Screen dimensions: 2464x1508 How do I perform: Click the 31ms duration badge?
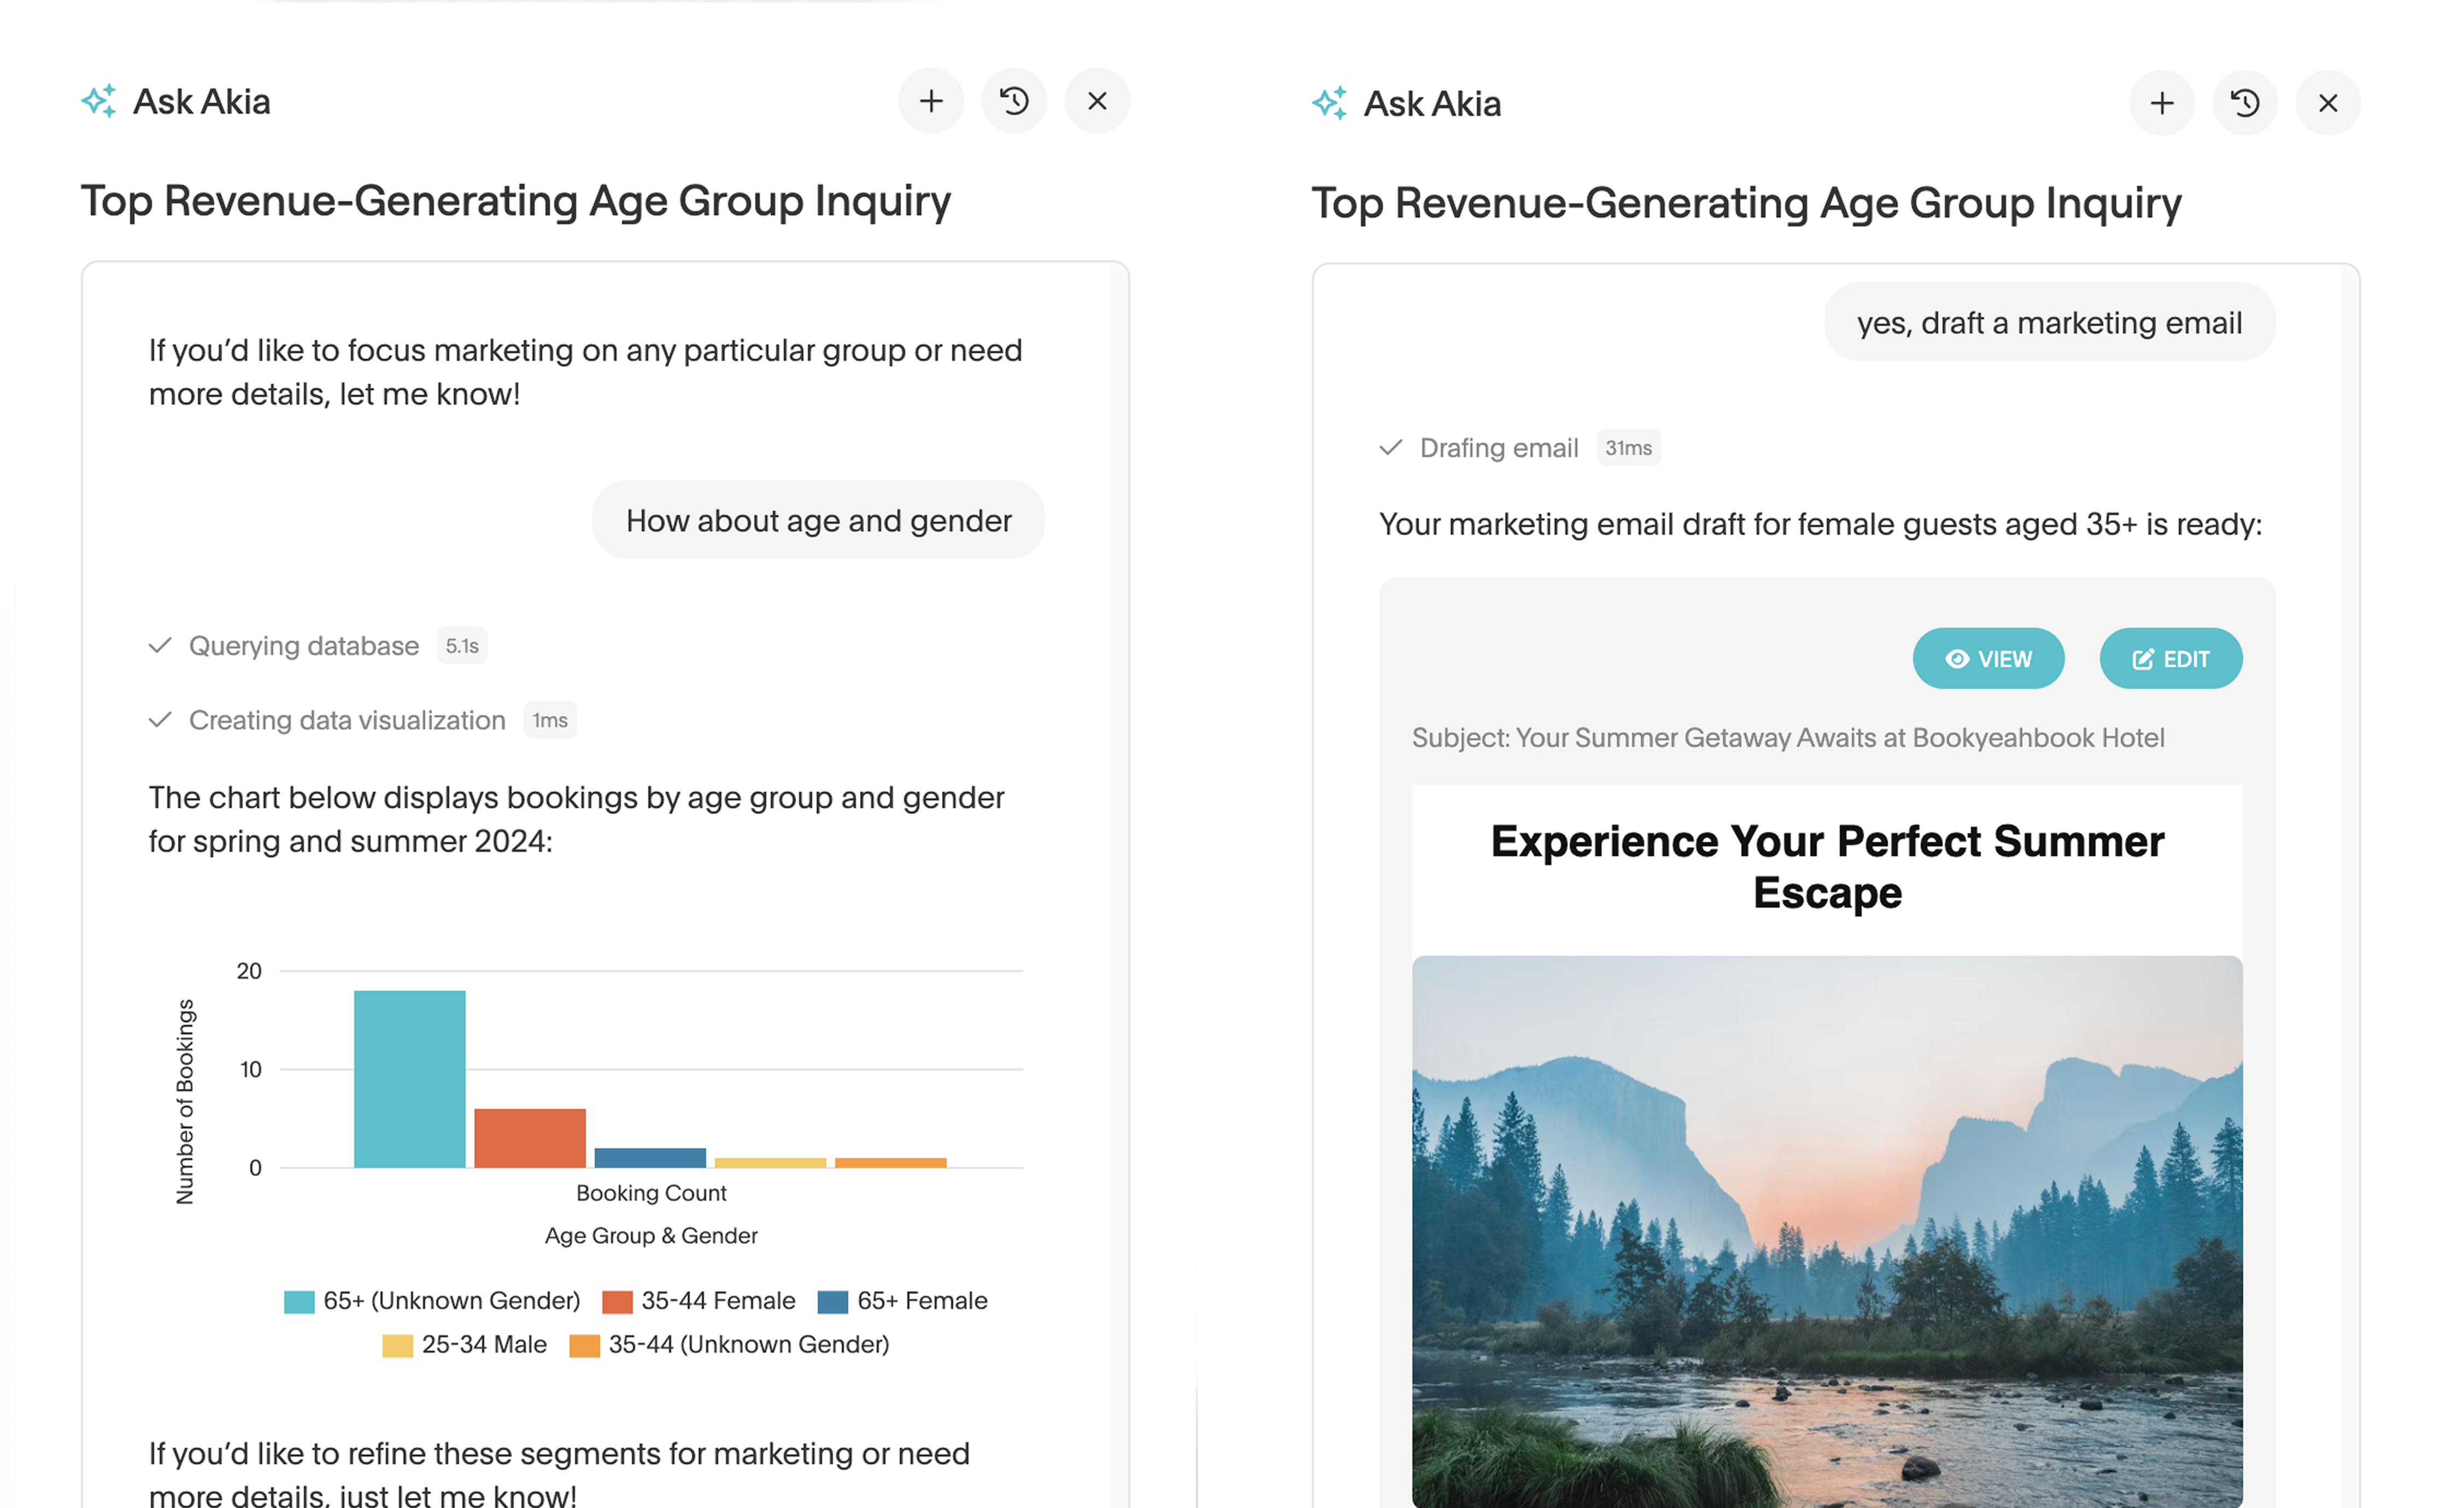tap(1628, 447)
